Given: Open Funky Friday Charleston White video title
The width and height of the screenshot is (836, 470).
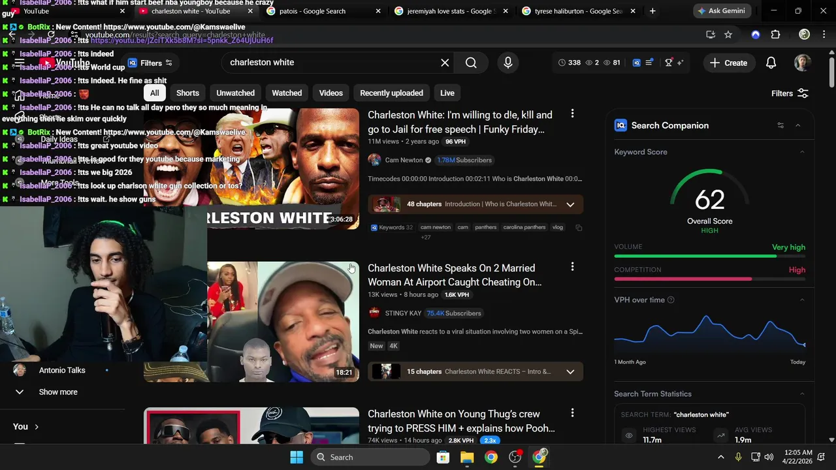Looking at the screenshot, I should [460, 122].
